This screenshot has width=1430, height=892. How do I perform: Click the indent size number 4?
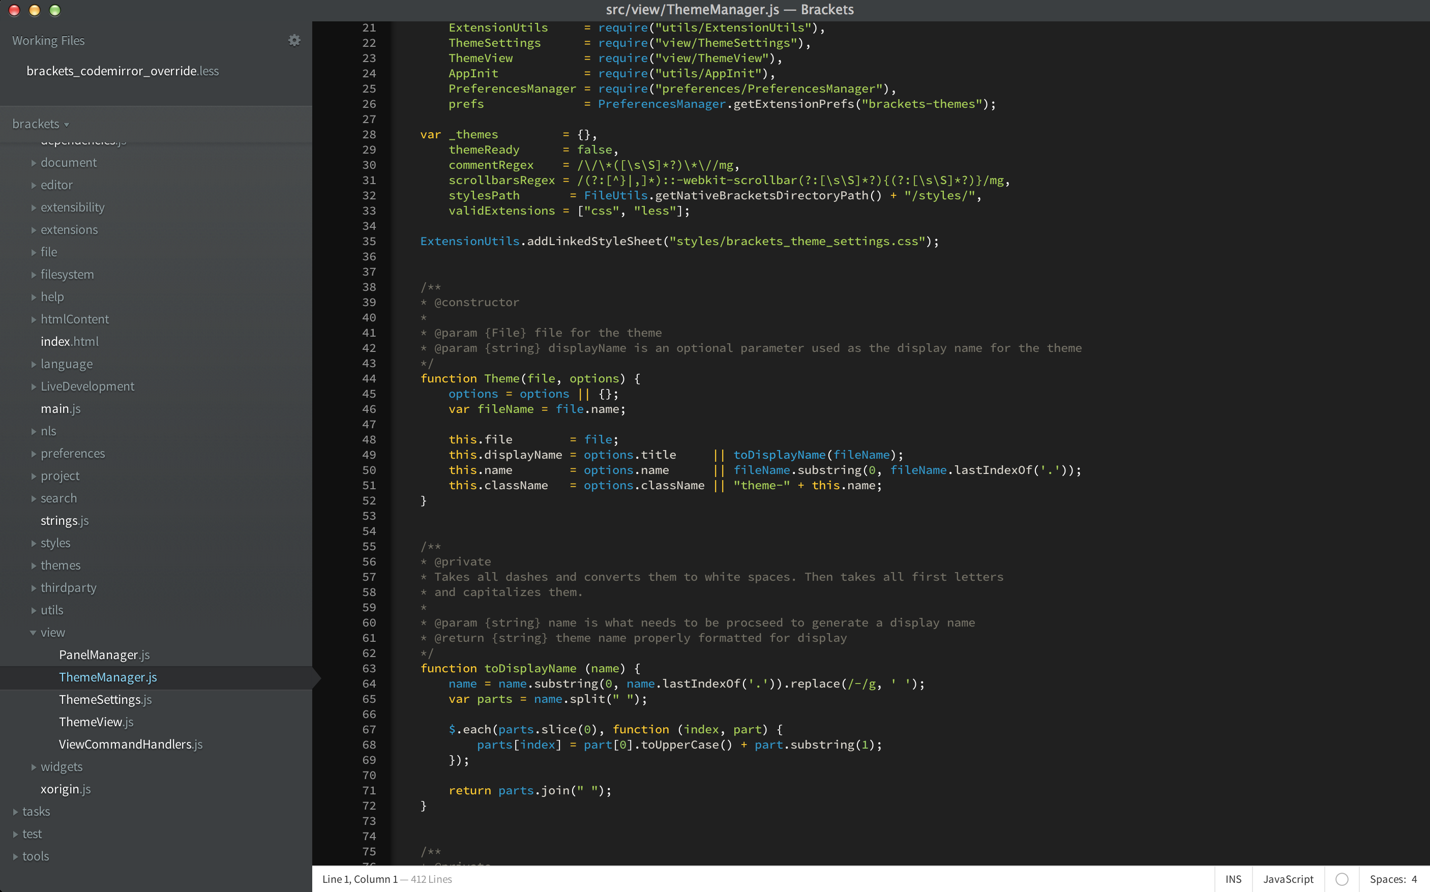(1414, 879)
